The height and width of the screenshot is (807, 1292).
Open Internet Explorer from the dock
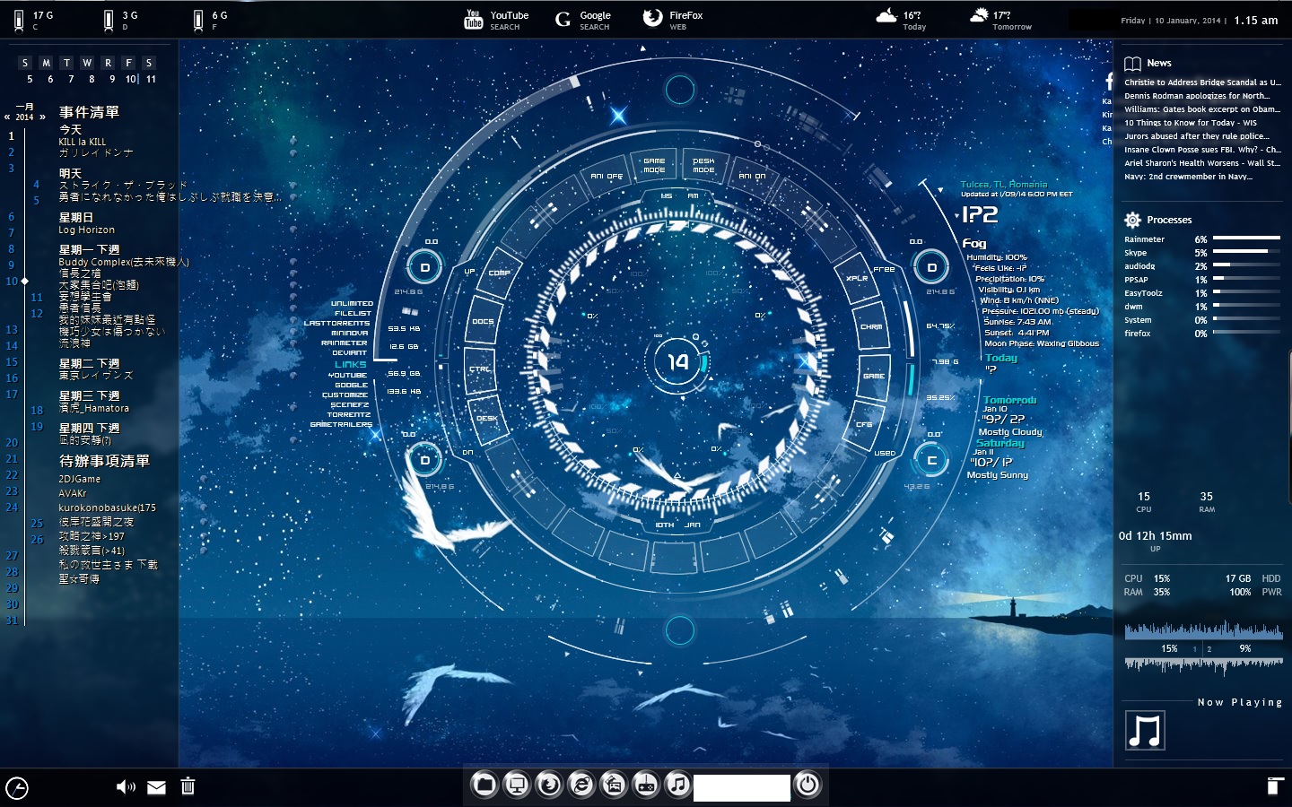tap(581, 785)
